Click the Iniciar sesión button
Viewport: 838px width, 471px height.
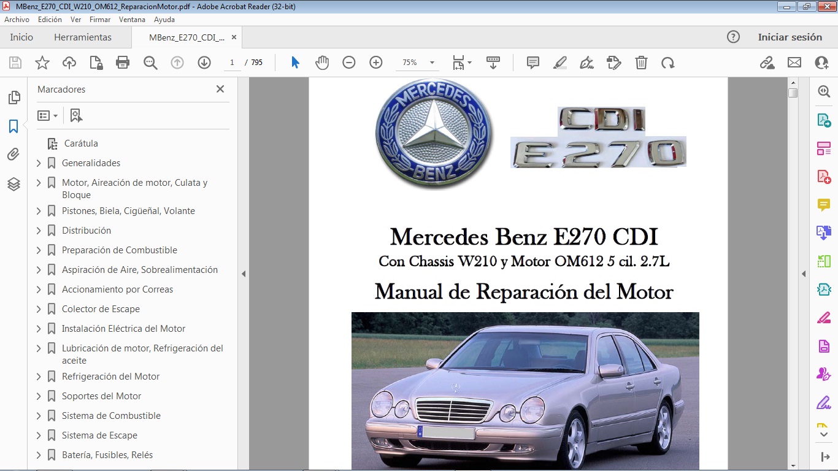point(790,37)
